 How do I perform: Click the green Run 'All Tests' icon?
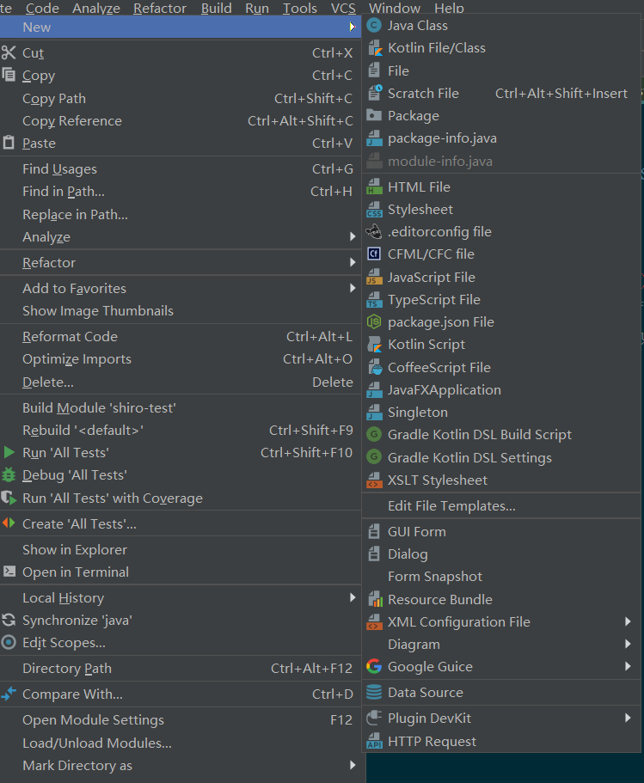pos(9,452)
